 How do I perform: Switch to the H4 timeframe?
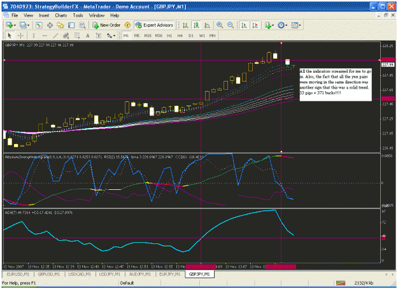(180, 36)
